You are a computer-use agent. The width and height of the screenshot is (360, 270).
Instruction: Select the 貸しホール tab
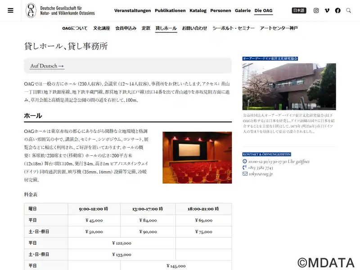tap(166, 28)
